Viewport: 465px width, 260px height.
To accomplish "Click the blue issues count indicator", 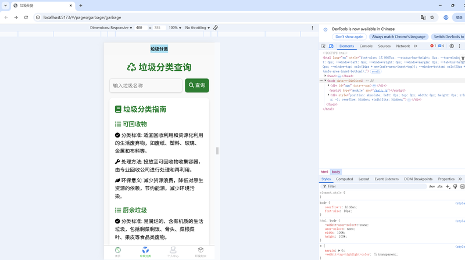I will 441,46.
